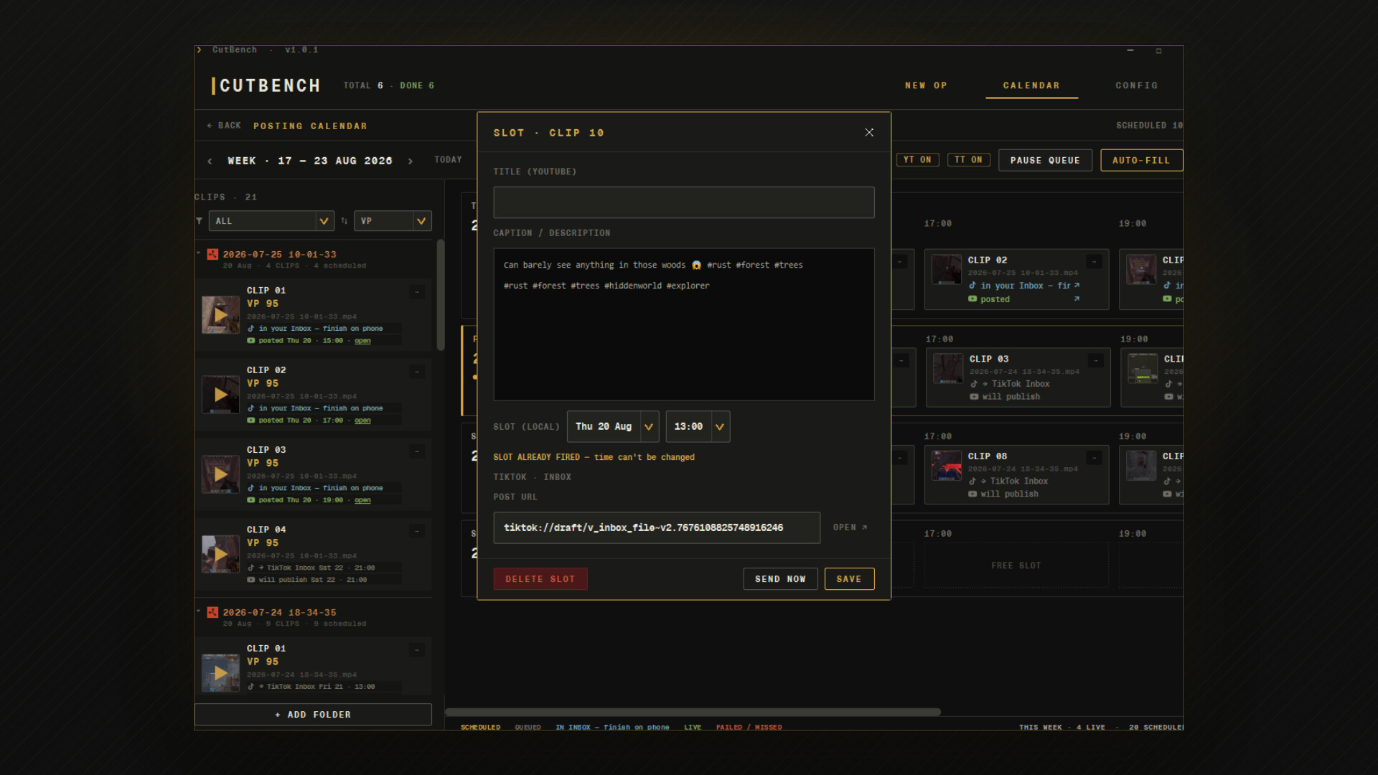Open the Thu 20 Aug slot date dropdown

pos(613,427)
